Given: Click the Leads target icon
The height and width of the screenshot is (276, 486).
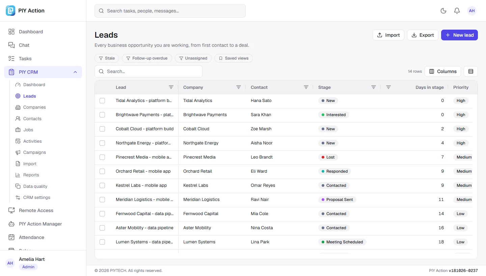Looking at the screenshot, I should click(x=18, y=96).
